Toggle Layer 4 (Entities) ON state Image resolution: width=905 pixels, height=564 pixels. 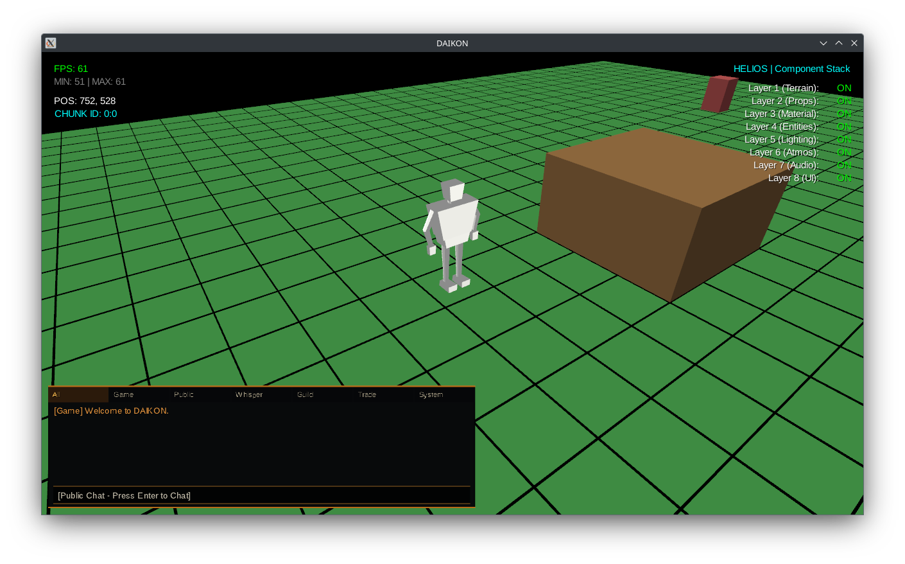(844, 127)
